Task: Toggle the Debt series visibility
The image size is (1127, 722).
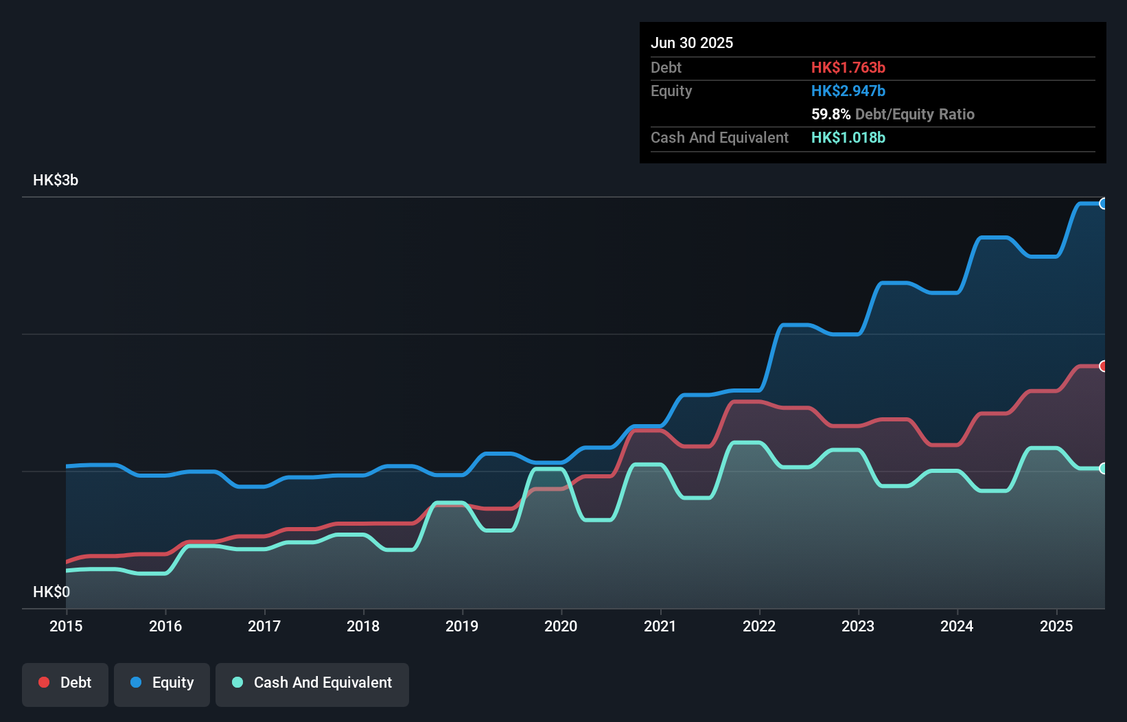Action: pos(65,682)
